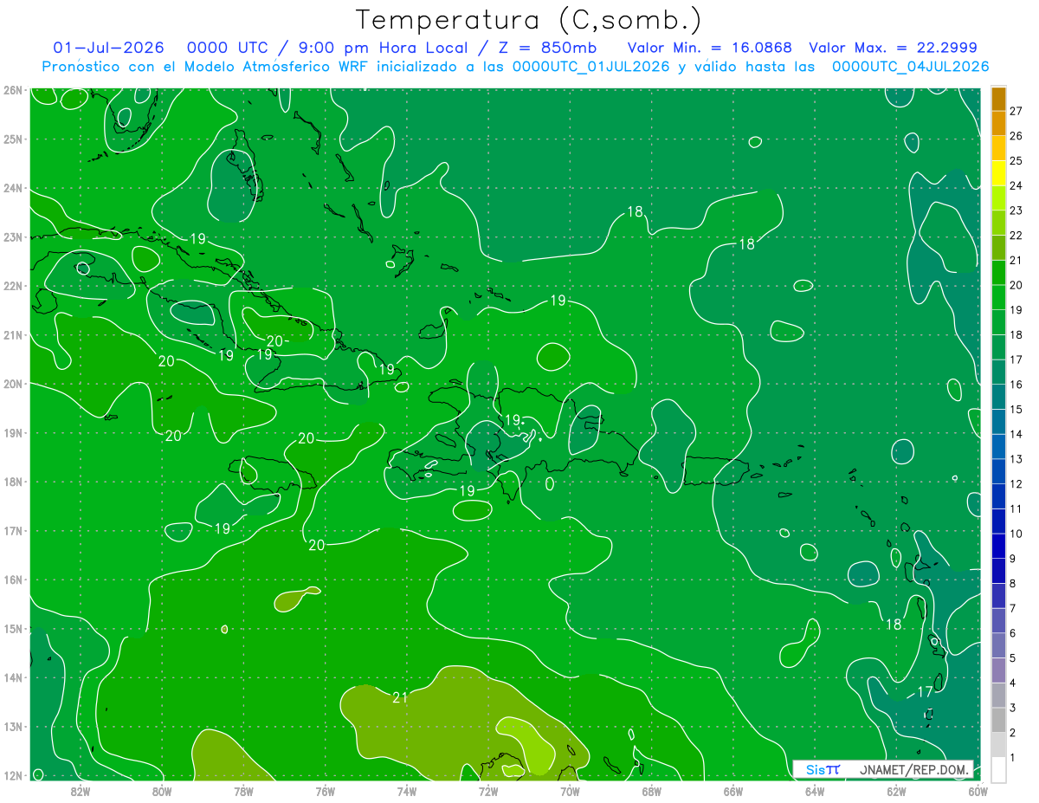
Task: Click the "62W" longitude label
Action: point(896,790)
